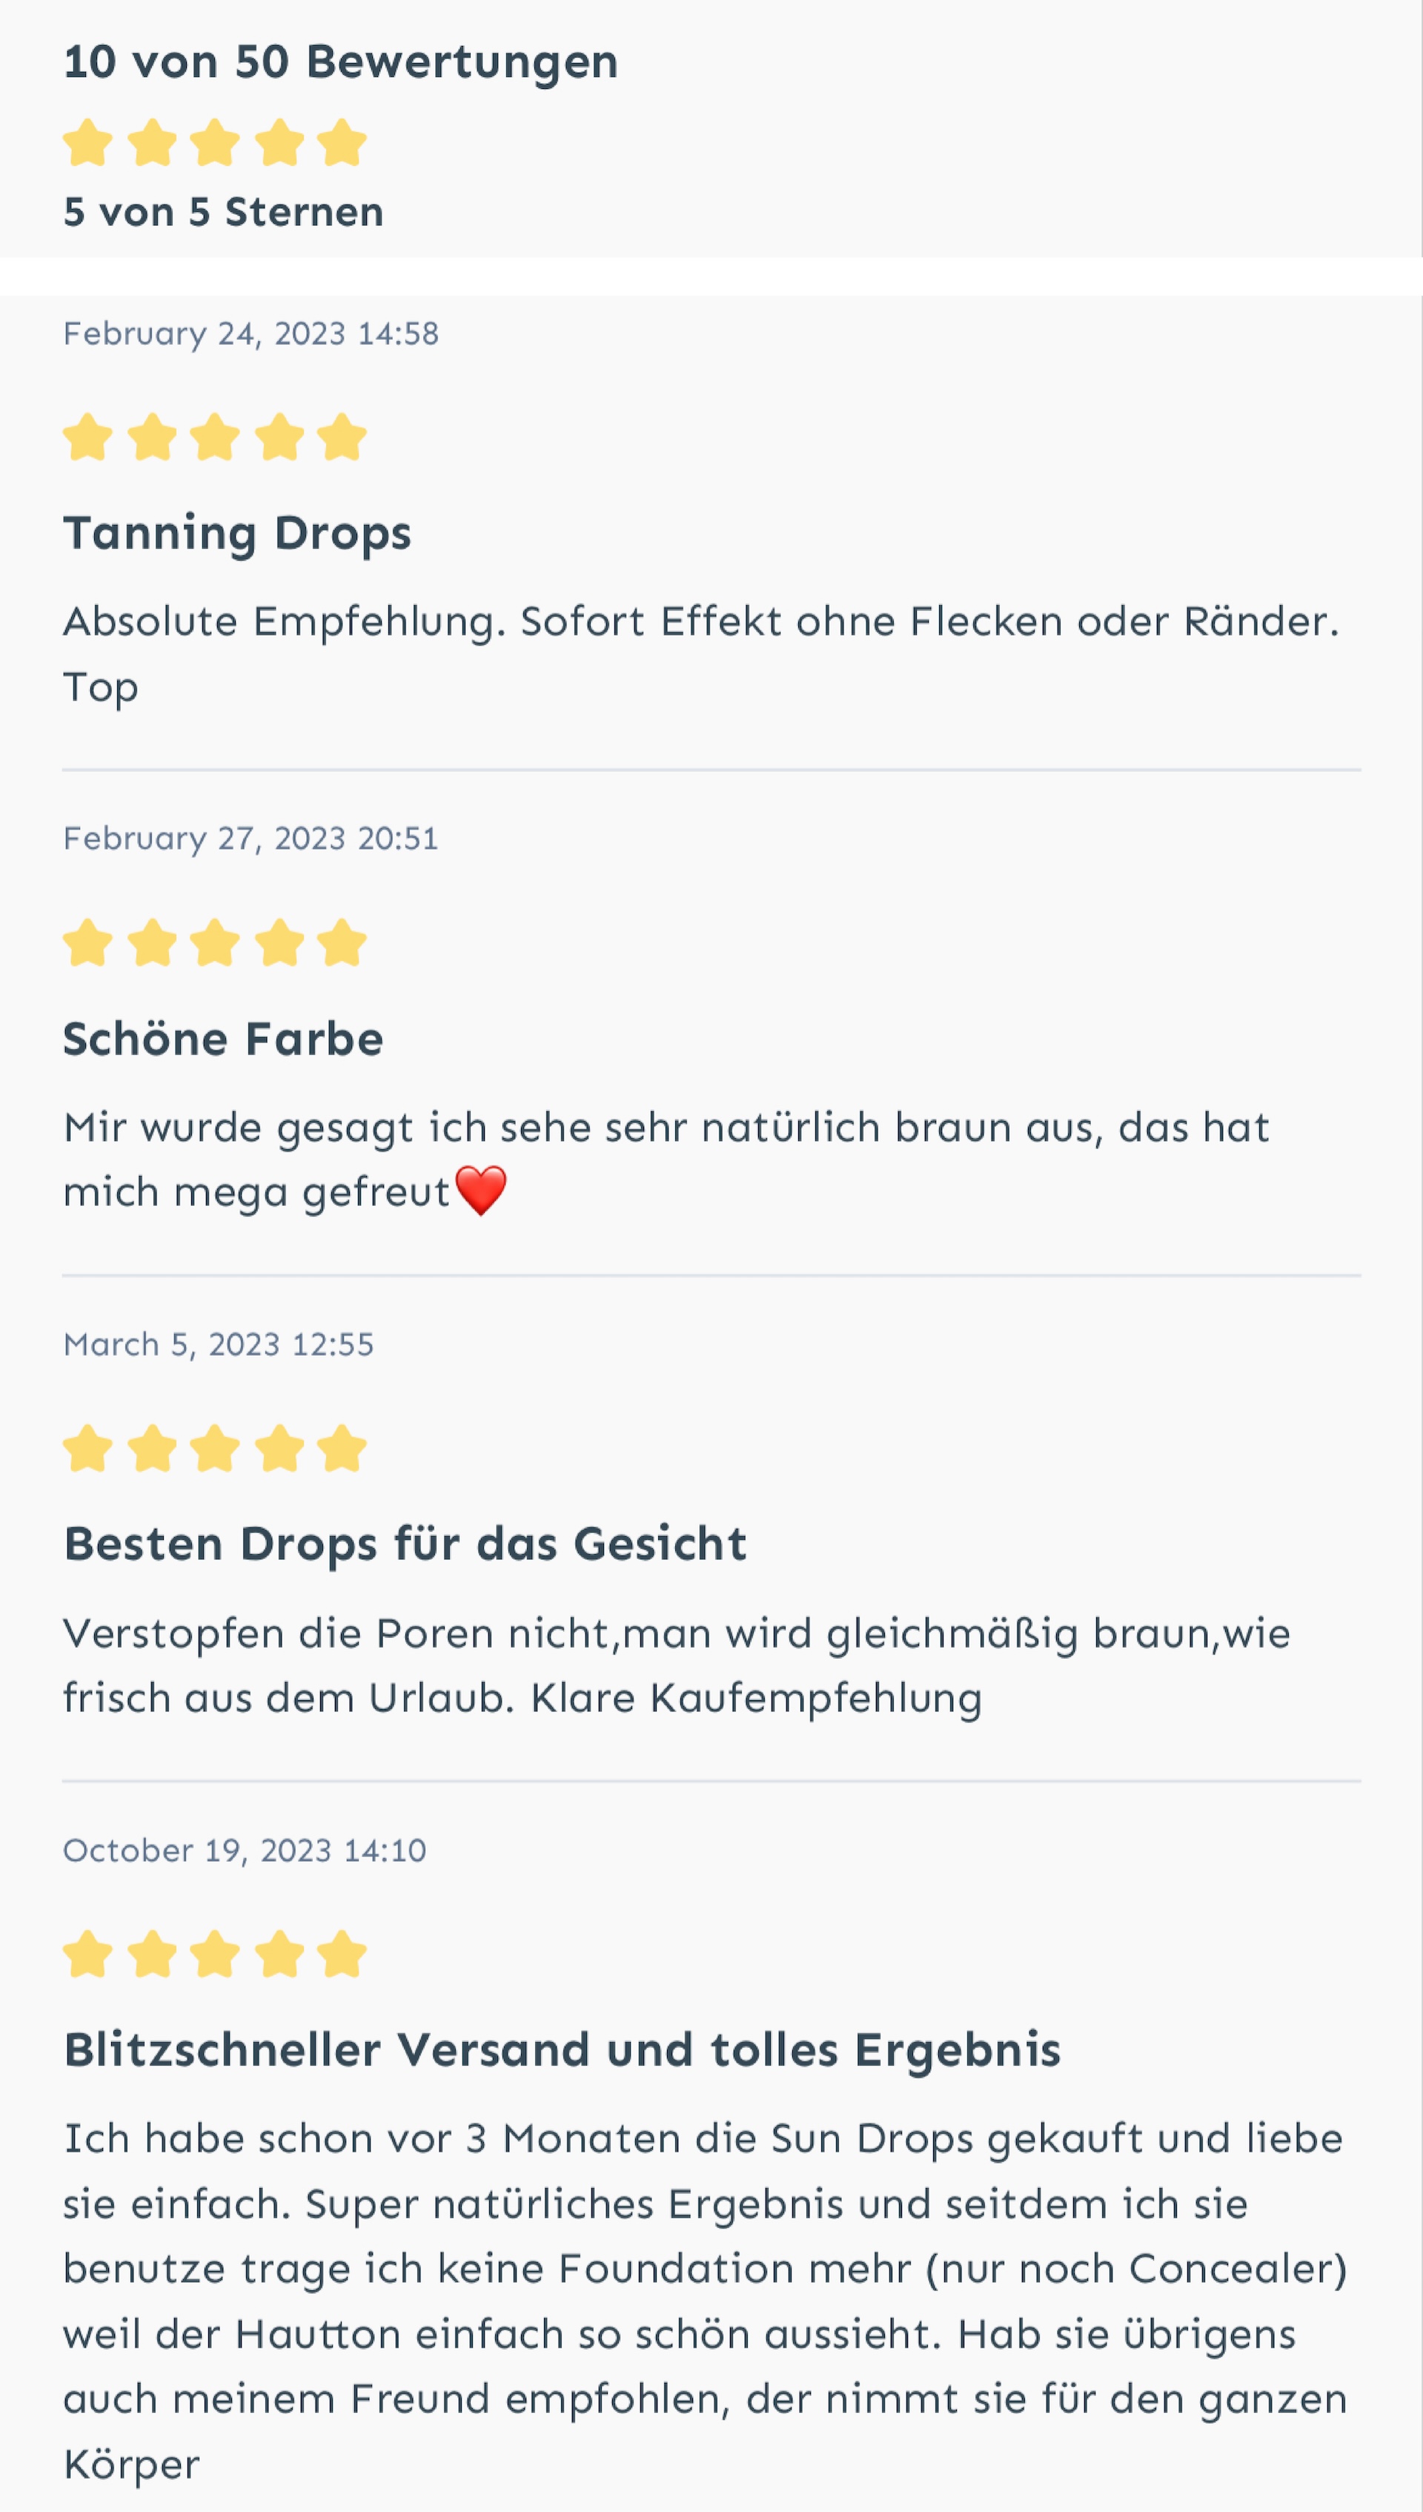Tap the red heart emoji in the review
The height and width of the screenshot is (2512, 1423).
pyautogui.click(x=481, y=1191)
